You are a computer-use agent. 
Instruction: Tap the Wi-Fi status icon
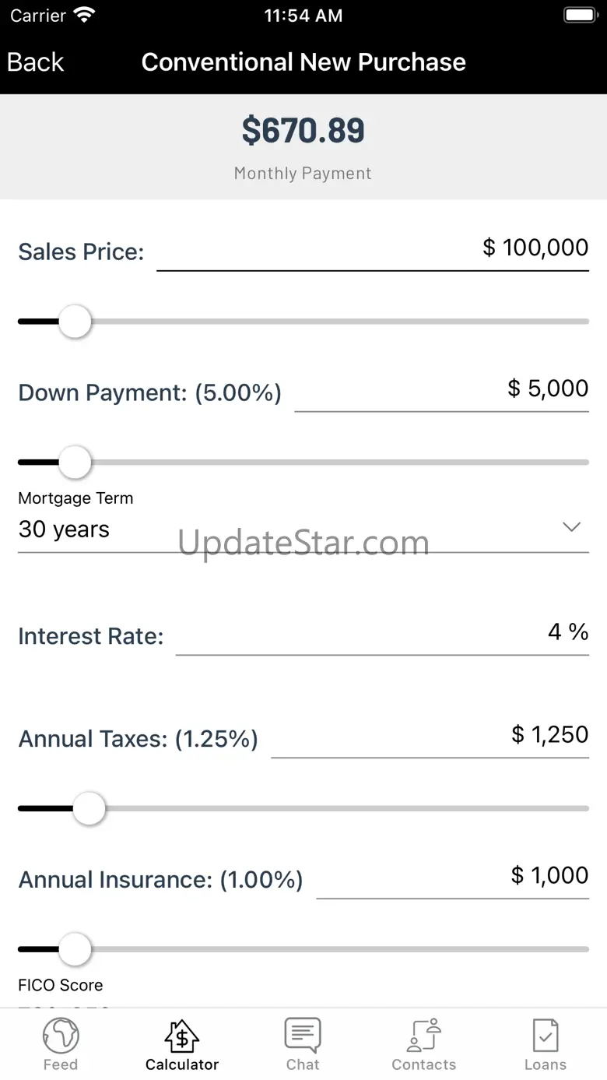point(83,16)
